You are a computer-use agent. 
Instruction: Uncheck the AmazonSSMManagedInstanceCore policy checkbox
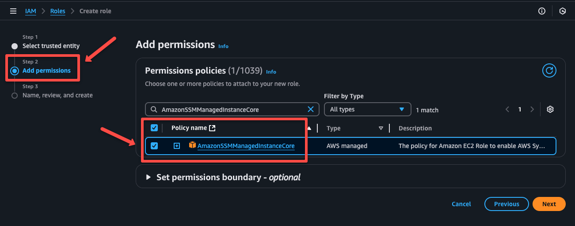pyautogui.click(x=154, y=146)
